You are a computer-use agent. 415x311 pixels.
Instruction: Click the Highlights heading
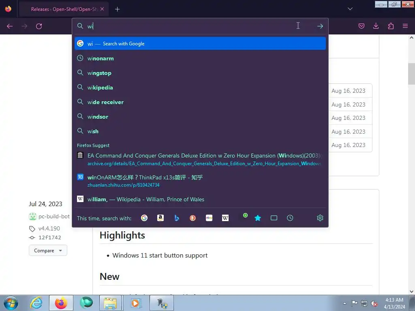(122, 235)
